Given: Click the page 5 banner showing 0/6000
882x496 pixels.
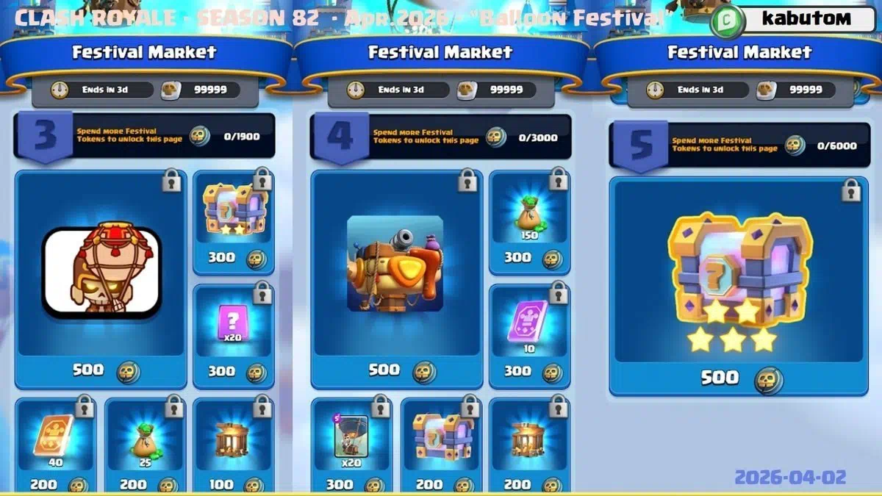Looking at the screenshot, I should 739,144.
